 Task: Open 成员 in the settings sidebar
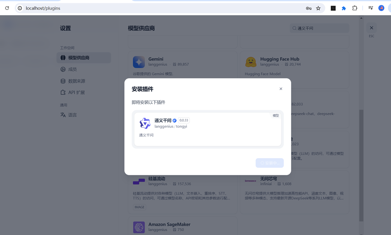click(x=84, y=69)
